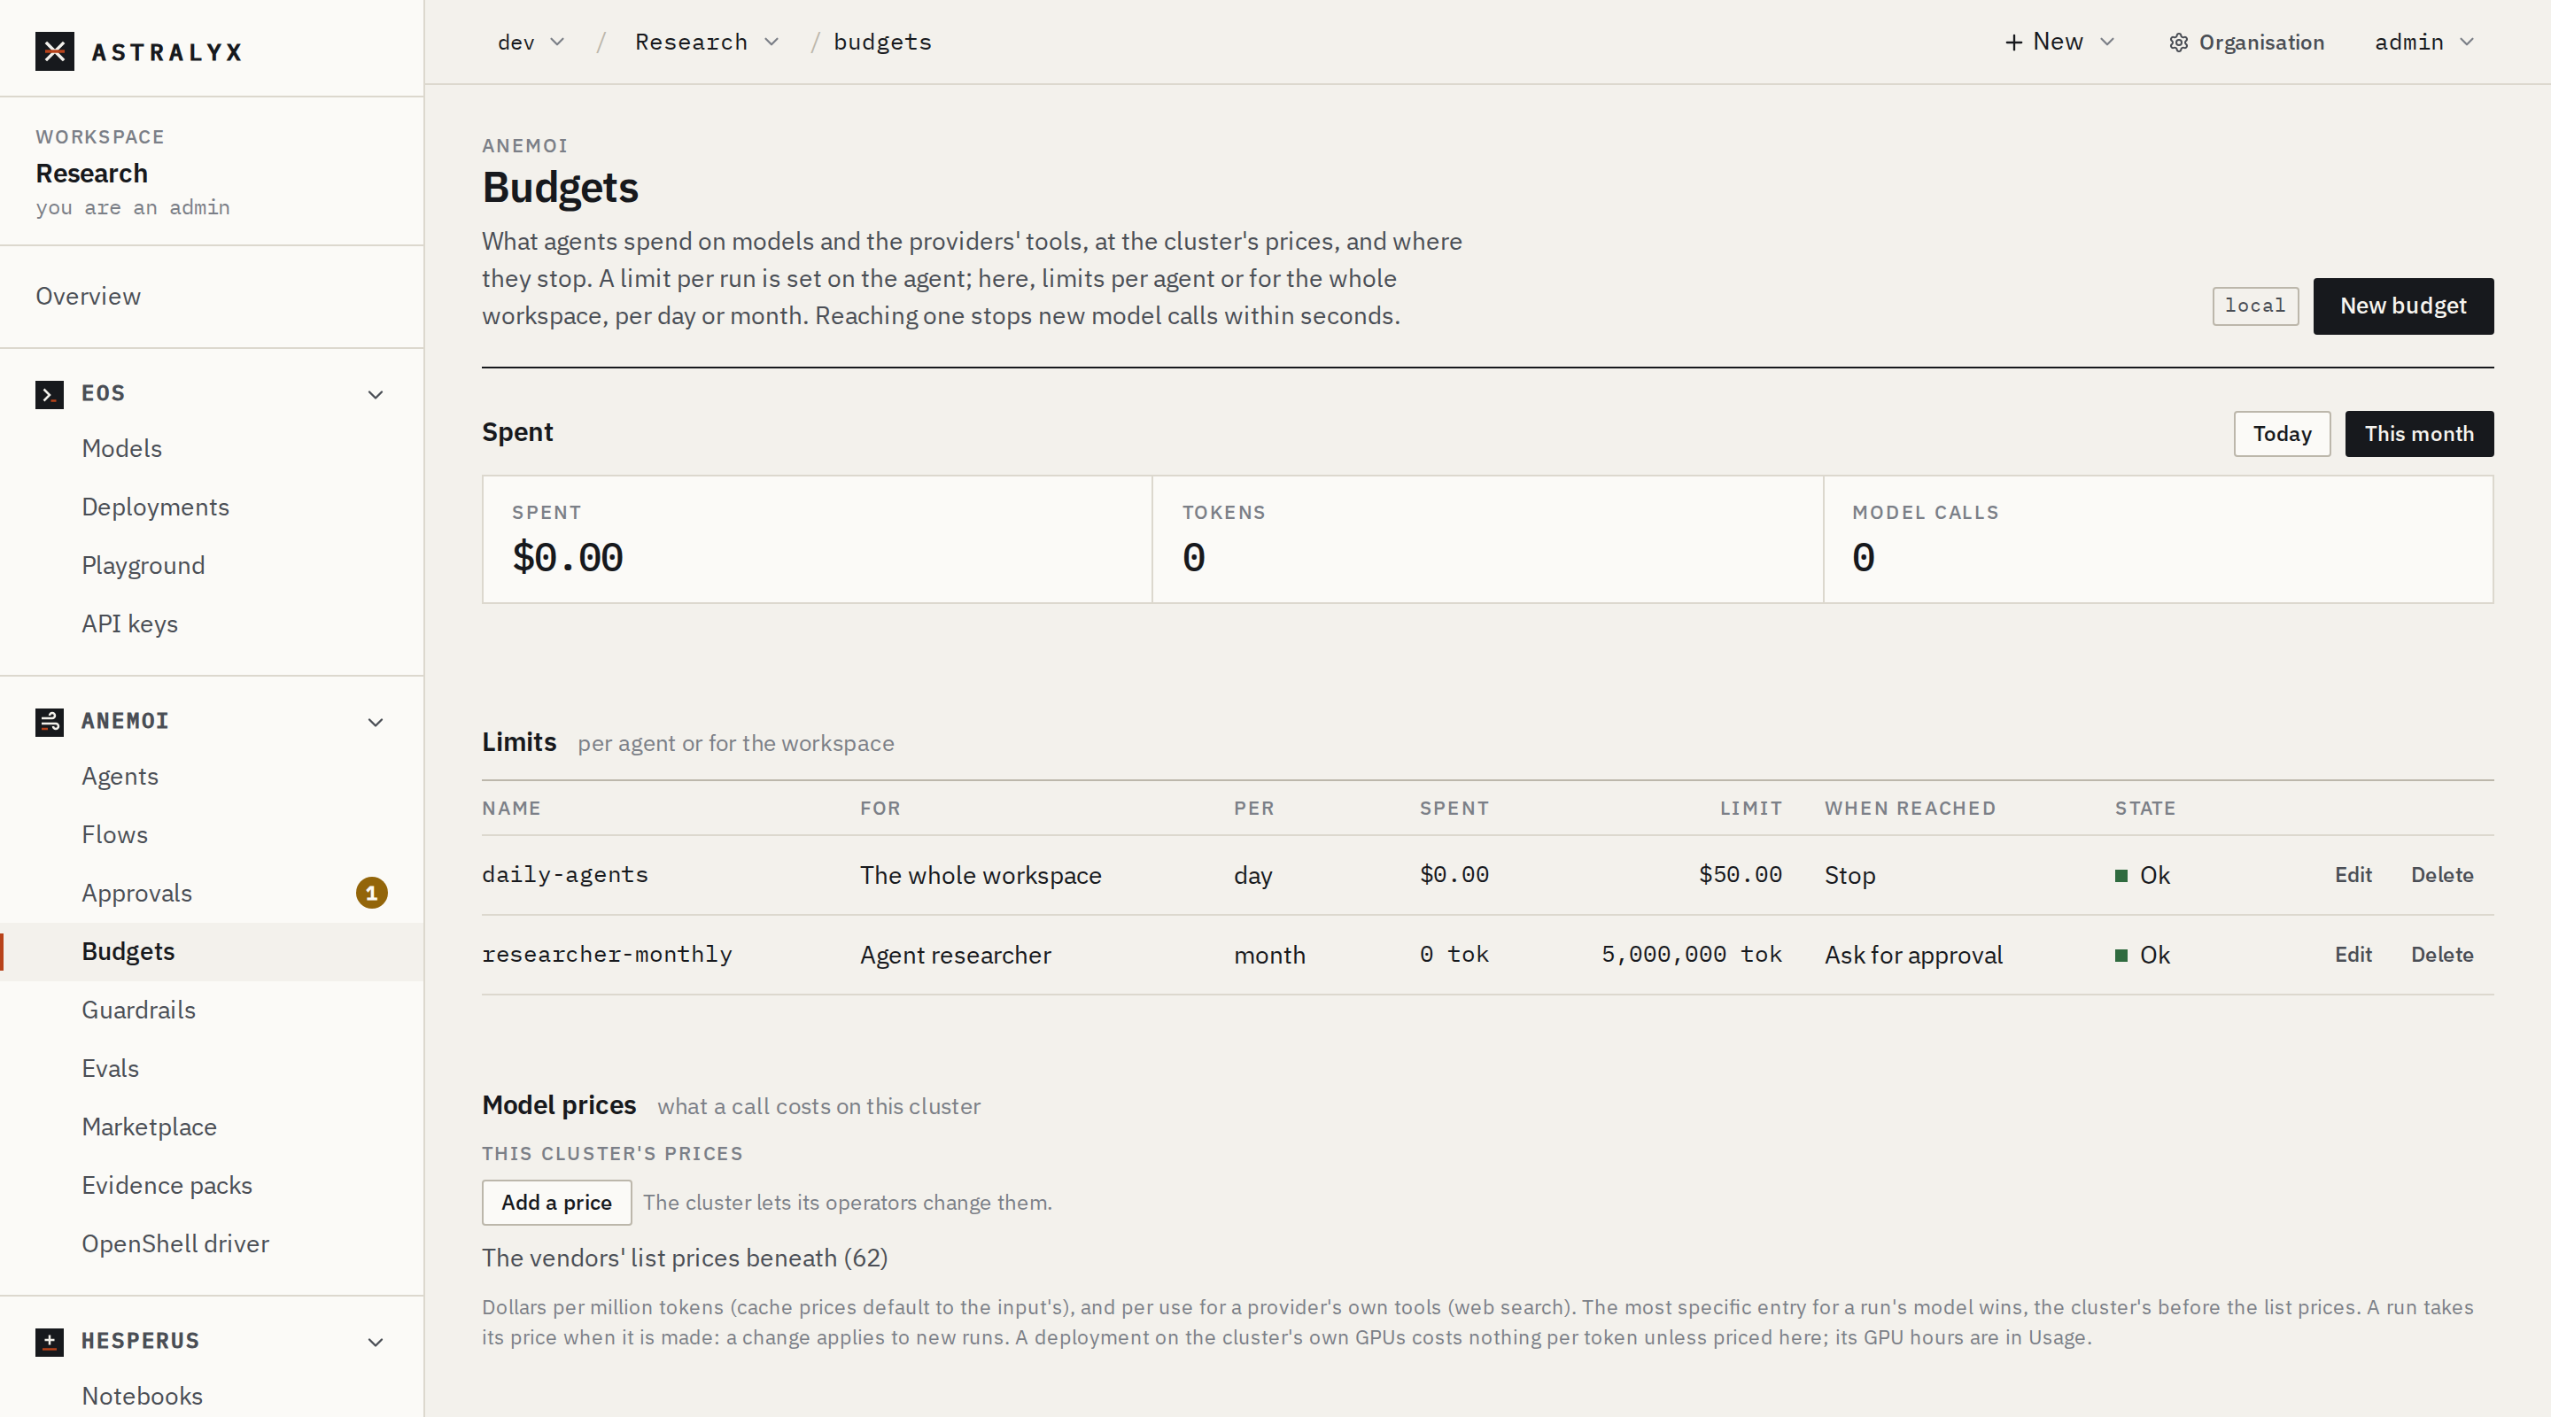The height and width of the screenshot is (1417, 2551).
Task: Click the budgets breadcrumb text
Action: tap(882, 43)
